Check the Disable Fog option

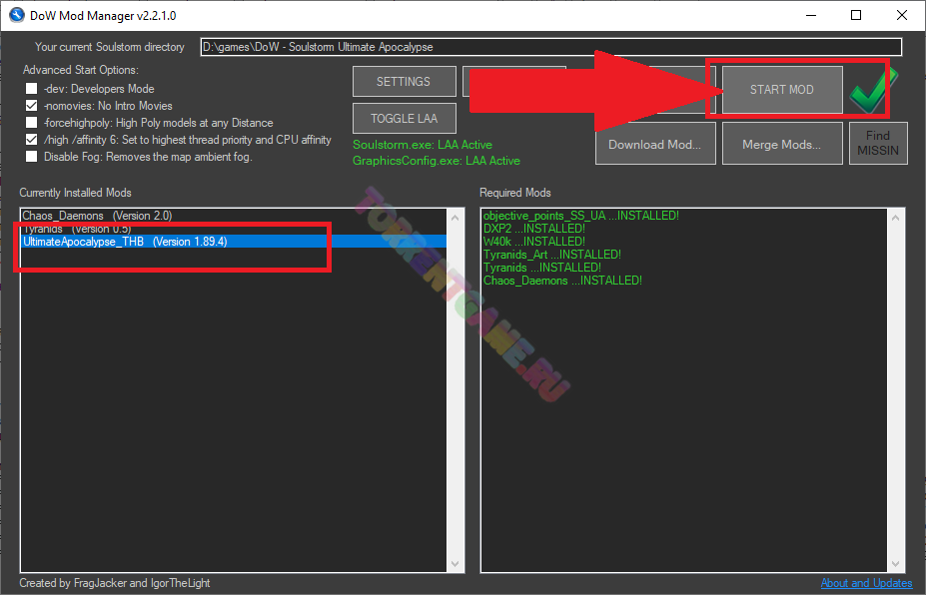coord(32,157)
